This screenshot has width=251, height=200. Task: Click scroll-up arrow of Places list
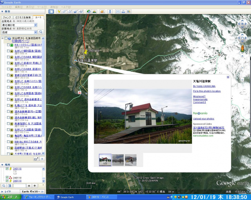[44, 169]
